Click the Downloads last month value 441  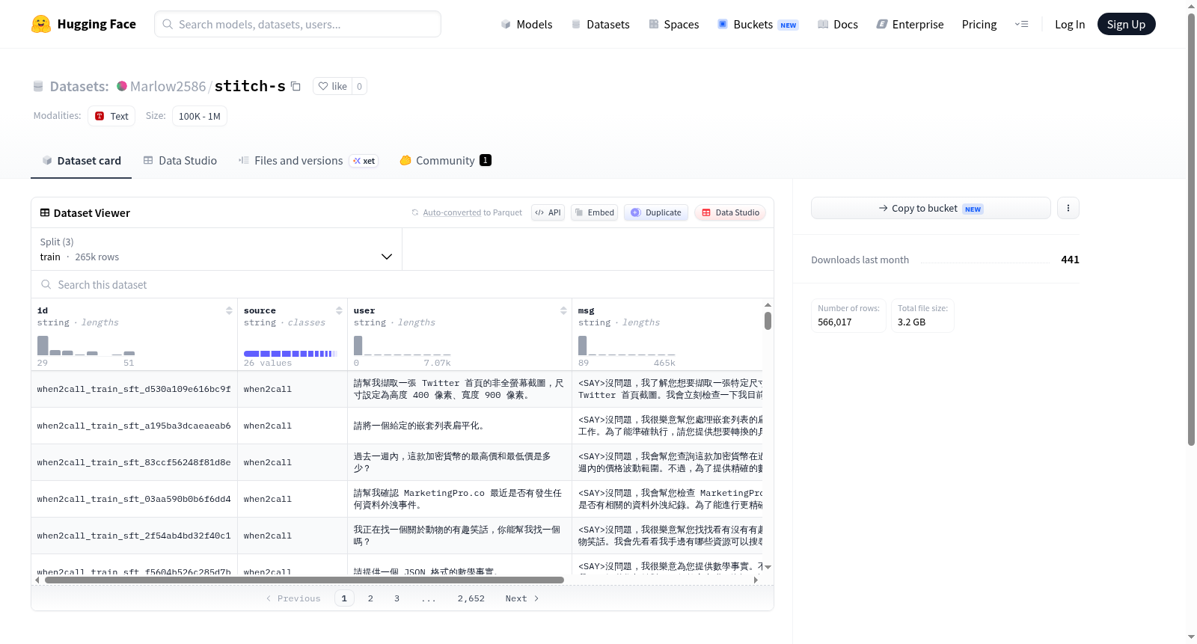click(x=1070, y=260)
